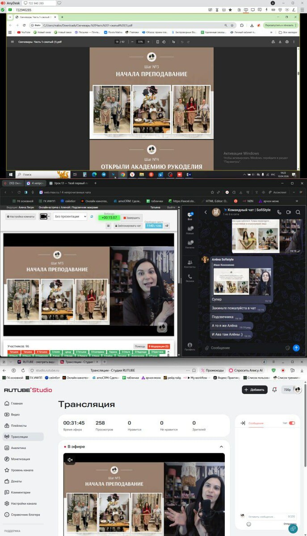Viewport: 307px width, 536px height.
Task: Click Заблокировать чат button
Action: 129,226
